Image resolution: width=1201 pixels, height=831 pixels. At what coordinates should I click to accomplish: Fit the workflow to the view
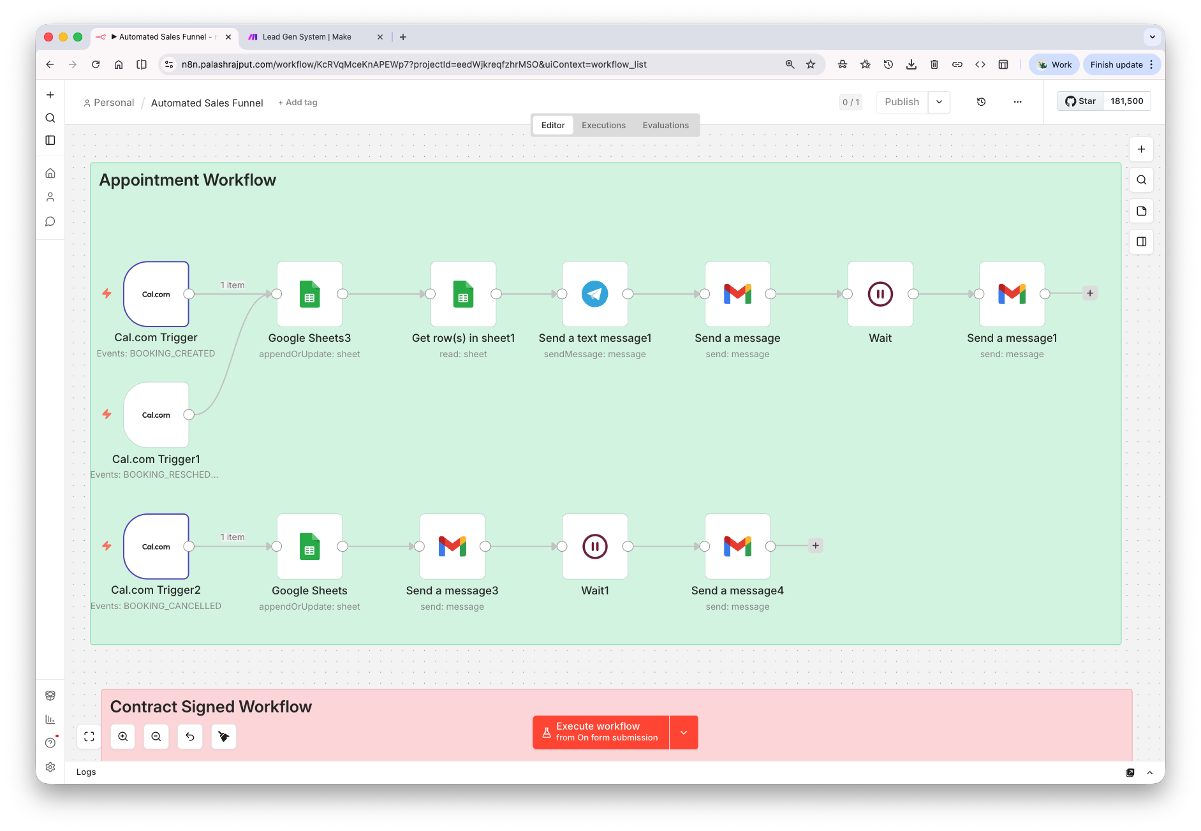(89, 737)
